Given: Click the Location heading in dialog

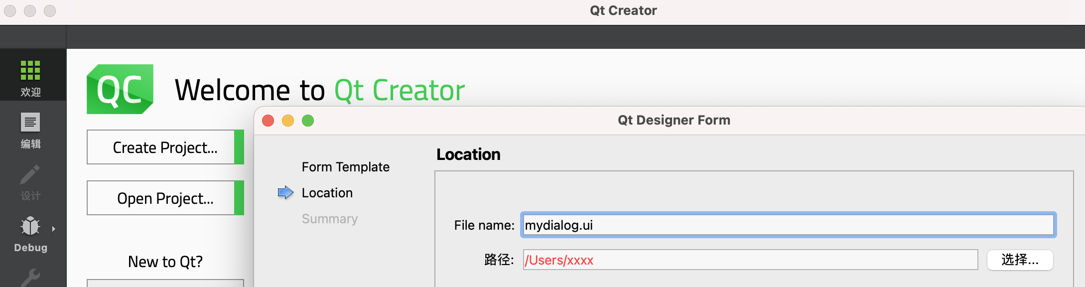Looking at the screenshot, I should tap(468, 154).
